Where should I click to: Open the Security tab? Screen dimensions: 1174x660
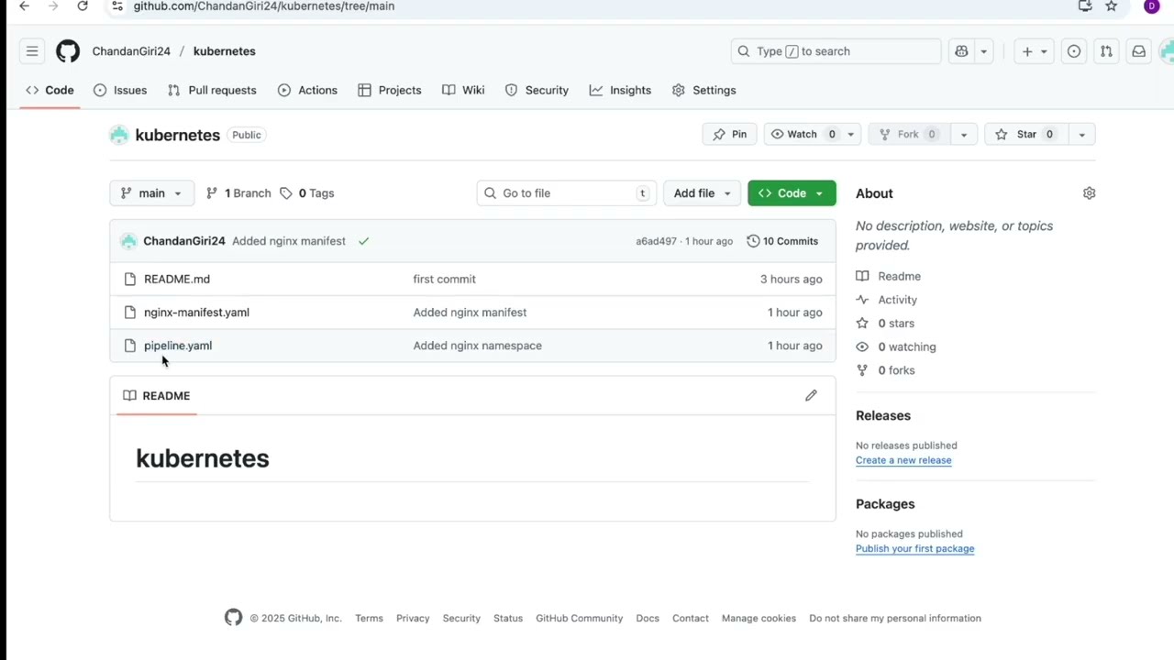537,90
